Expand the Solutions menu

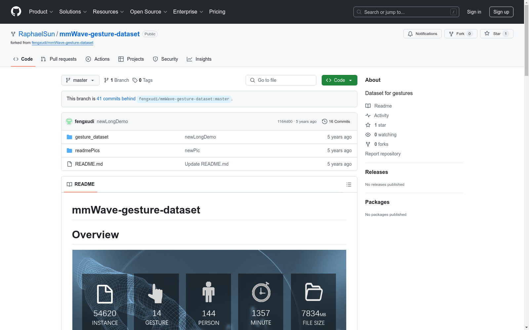[73, 12]
